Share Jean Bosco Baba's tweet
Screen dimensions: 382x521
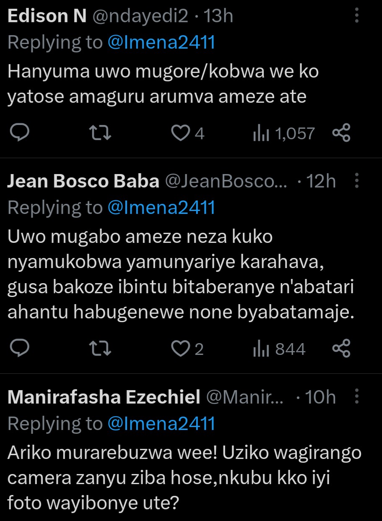click(341, 349)
